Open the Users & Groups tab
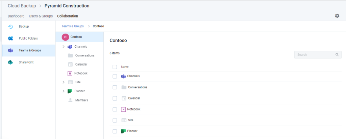The image size is (346, 139). pyautogui.click(x=41, y=16)
